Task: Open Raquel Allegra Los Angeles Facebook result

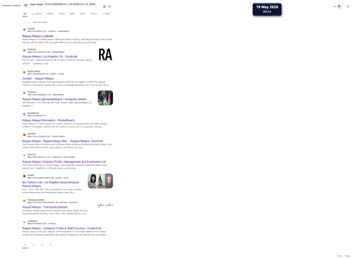Action: click(50, 56)
